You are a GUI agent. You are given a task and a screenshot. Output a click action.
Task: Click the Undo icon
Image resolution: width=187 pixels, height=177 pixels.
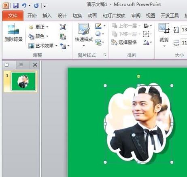pos(24,6)
